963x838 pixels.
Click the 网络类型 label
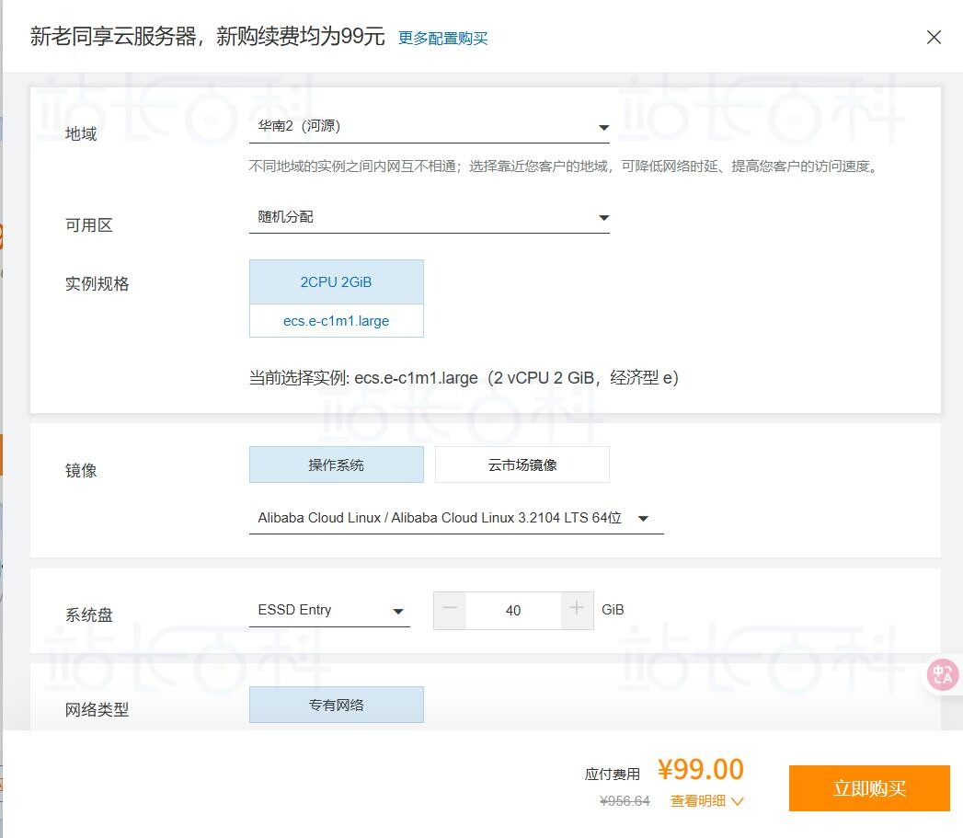97,710
